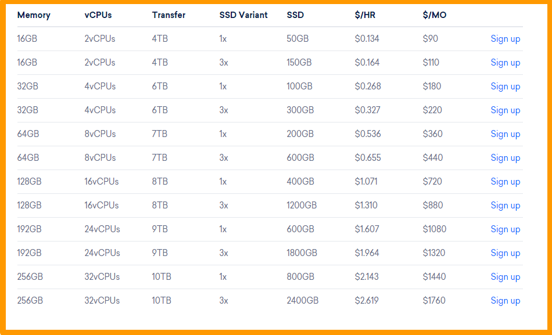Screen dimensions: 552x335
Task: Click the SSD Variant column header
Action: (243, 15)
